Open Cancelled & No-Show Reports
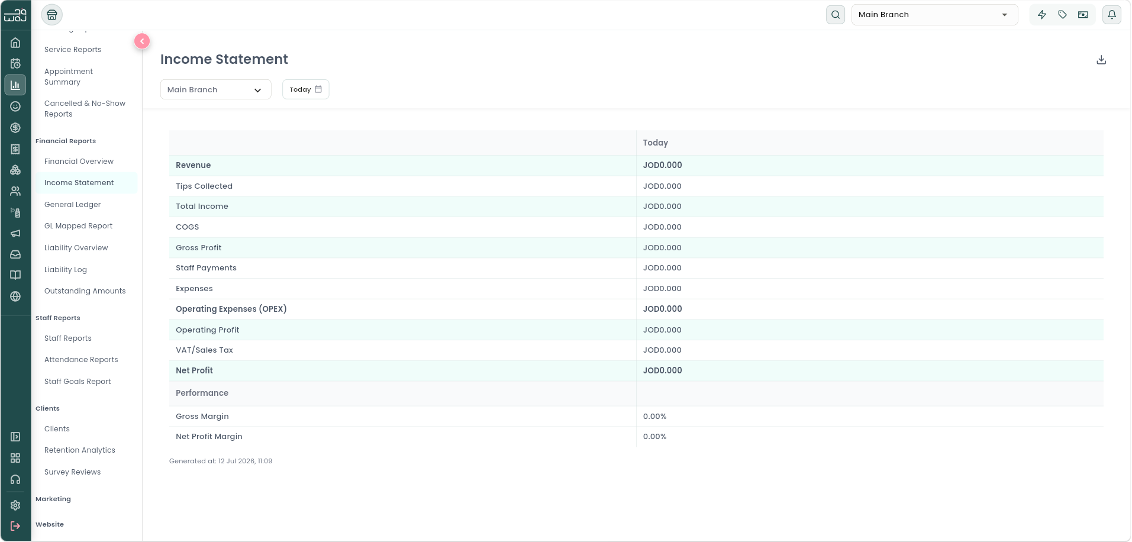 tap(85, 109)
